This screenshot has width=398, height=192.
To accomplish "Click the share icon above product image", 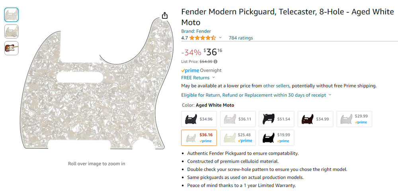I will pyautogui.click(x=165, y=16).
